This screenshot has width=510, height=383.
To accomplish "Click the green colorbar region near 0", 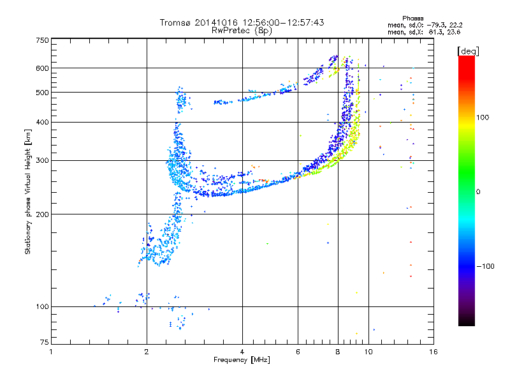I will click(x=467, y=191).
